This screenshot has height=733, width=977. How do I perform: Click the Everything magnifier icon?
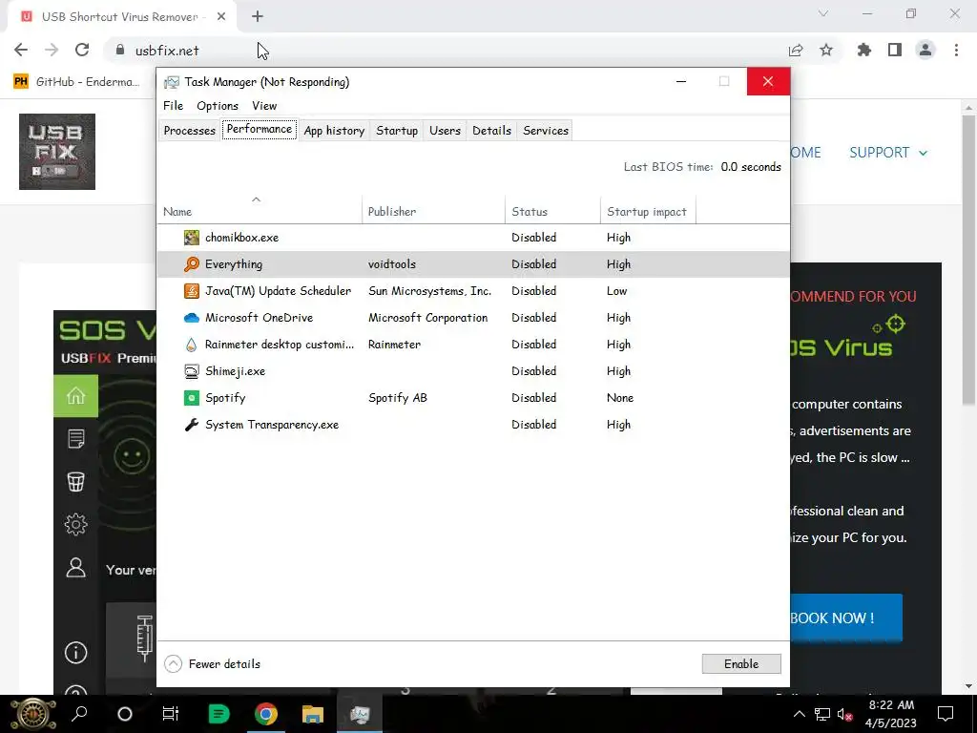[x=191, y=264]
